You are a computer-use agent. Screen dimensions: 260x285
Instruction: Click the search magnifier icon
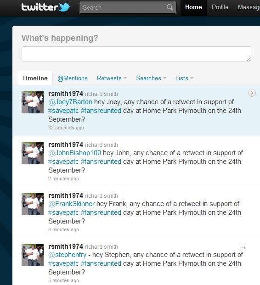tap(170, 7)
